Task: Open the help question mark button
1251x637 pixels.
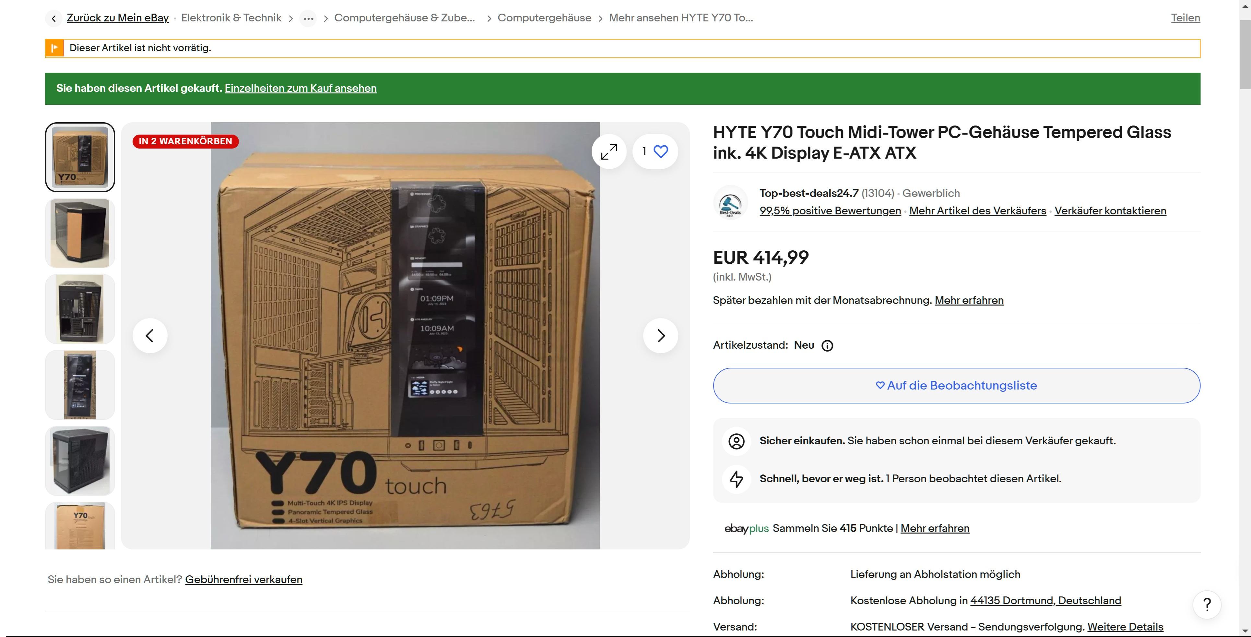Action: (1207, 605)
